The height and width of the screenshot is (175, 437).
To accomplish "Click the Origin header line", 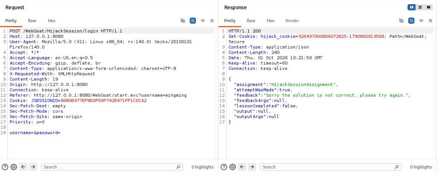I will click(x=49, y=85).
